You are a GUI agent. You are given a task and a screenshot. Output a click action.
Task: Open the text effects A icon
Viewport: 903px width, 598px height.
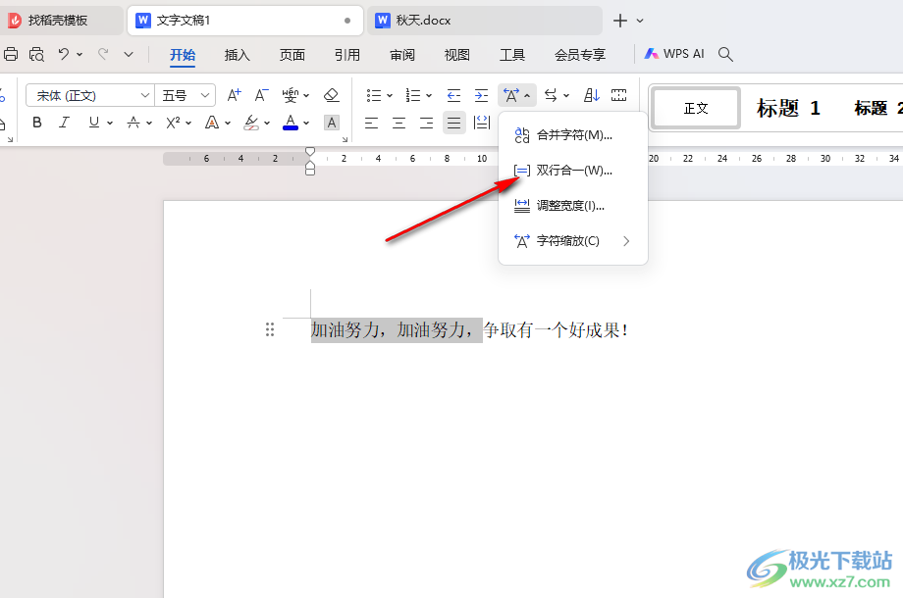tap(212, 123)
